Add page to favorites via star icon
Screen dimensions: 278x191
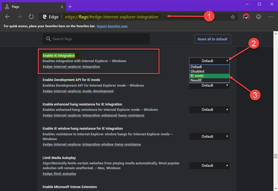[x=233, y=17]
